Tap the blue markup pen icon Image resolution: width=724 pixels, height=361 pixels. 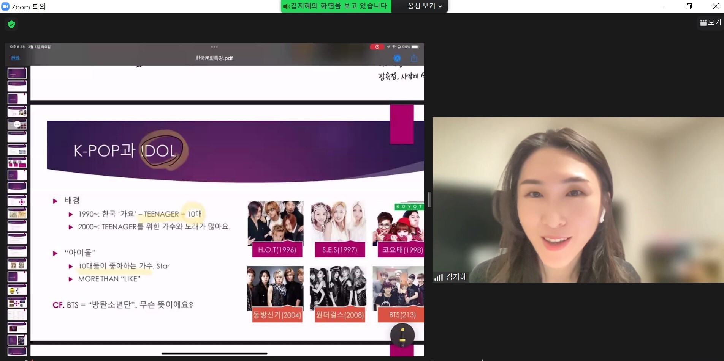click(x=397, y=58)
